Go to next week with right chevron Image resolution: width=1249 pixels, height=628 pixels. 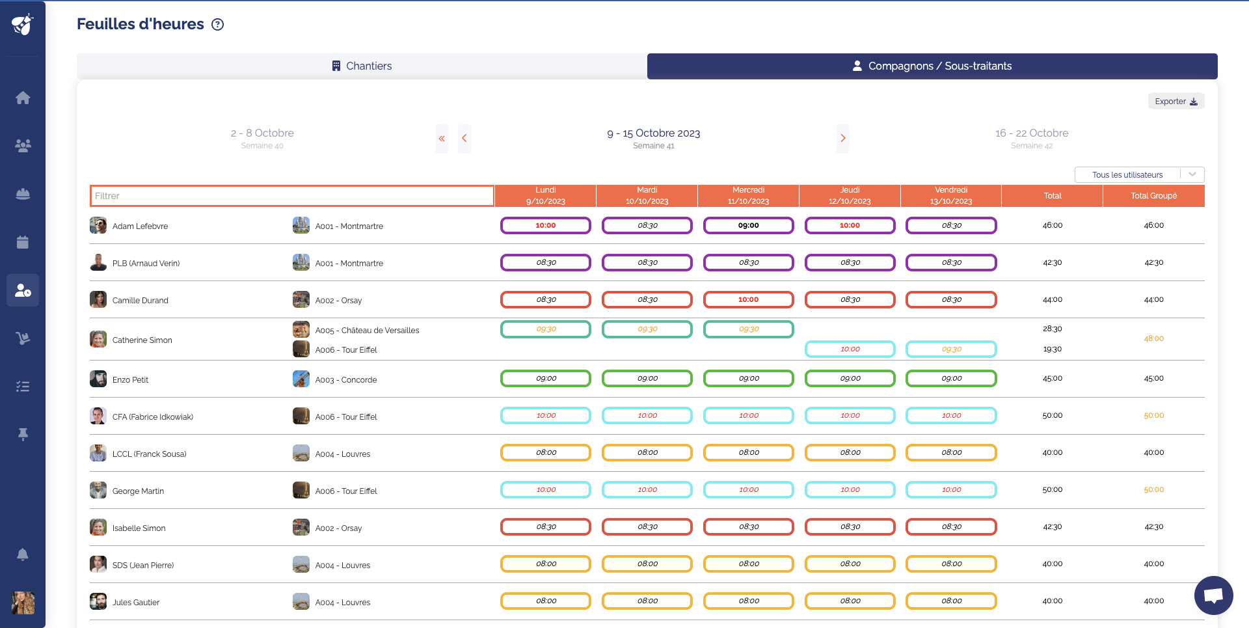coord(842,138)
